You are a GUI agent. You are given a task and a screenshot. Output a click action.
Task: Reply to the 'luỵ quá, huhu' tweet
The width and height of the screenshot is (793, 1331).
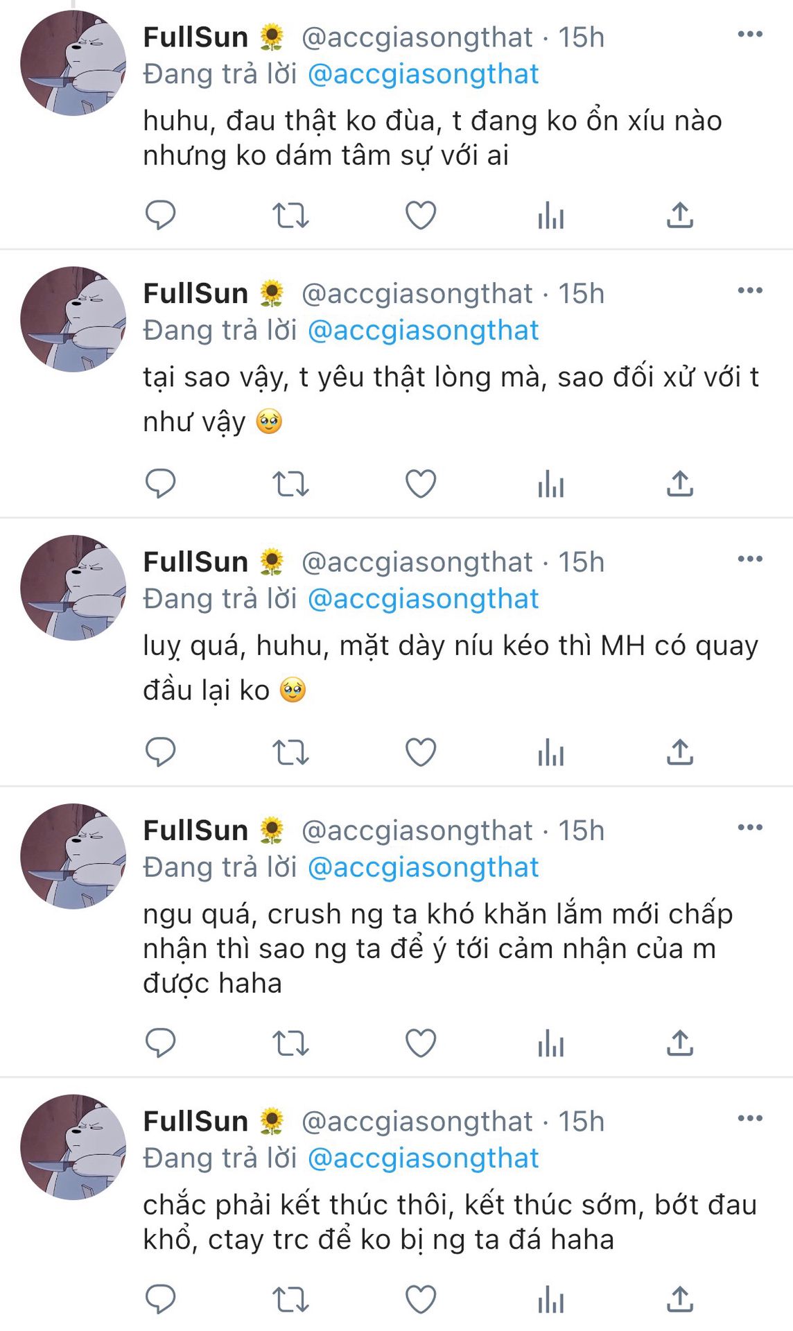[160, 752]
